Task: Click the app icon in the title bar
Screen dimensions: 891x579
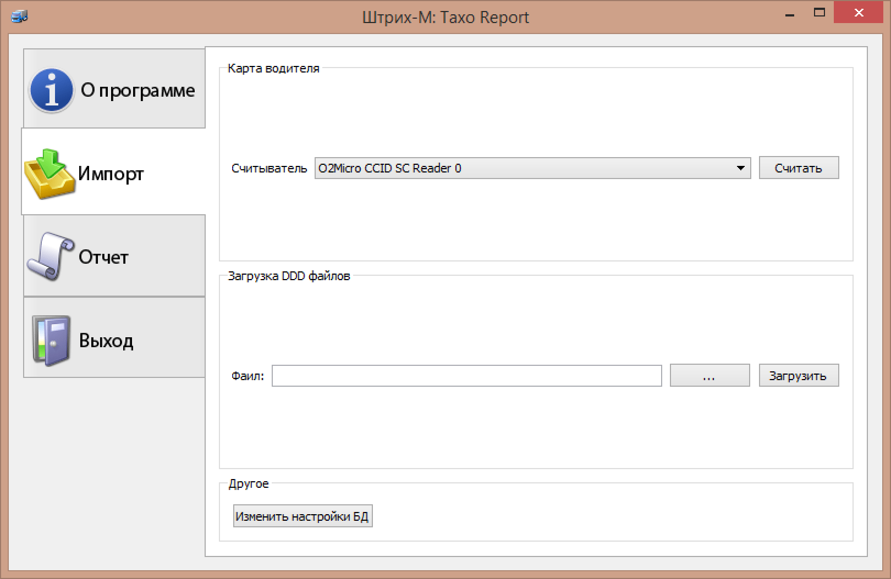Action: [19, 16]
